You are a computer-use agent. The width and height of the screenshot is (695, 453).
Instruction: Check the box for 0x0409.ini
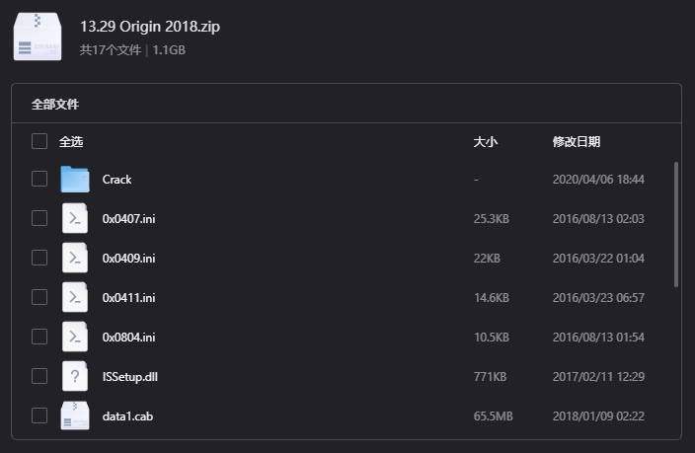pos(39,258)
